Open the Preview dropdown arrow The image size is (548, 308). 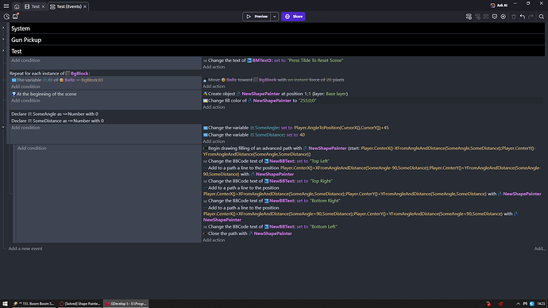point(274,17)
